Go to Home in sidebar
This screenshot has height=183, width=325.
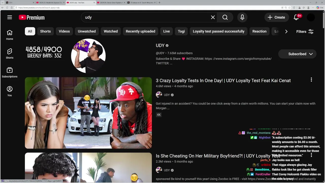click(10, 35)
